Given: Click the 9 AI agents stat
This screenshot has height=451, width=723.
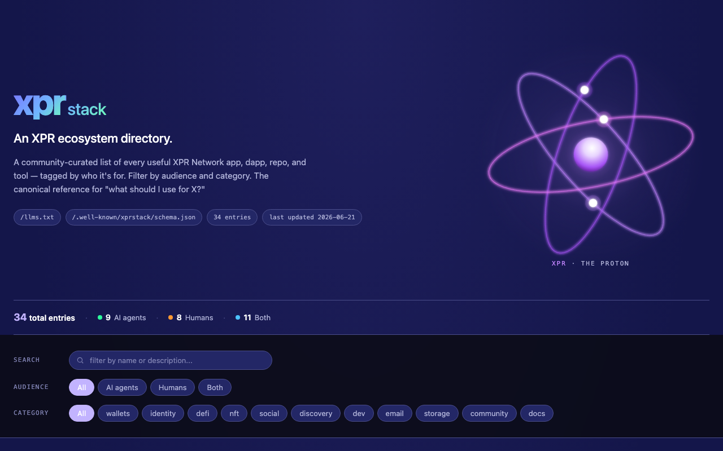Looking at the screenshot, I should 122,317.
